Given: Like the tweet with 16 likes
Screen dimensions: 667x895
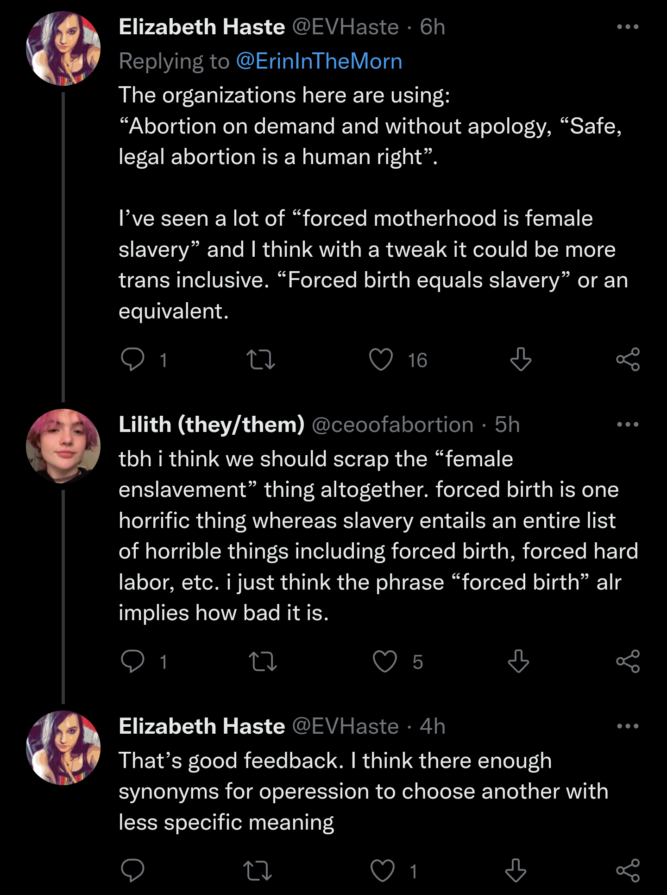Looking at the screenshot, I should 381,360.
